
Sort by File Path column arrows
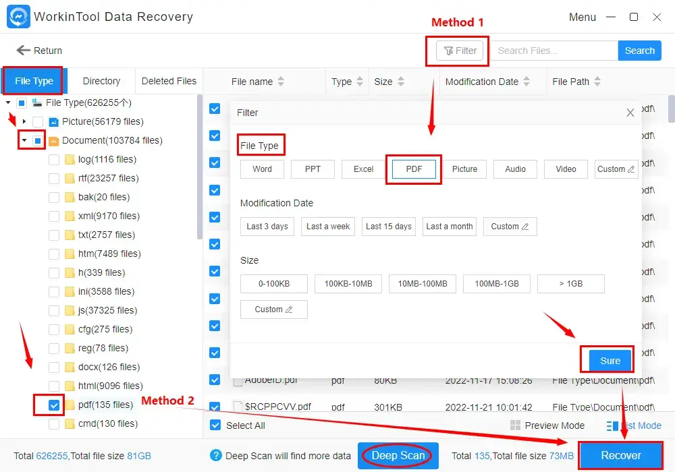[x=597, y=81]
